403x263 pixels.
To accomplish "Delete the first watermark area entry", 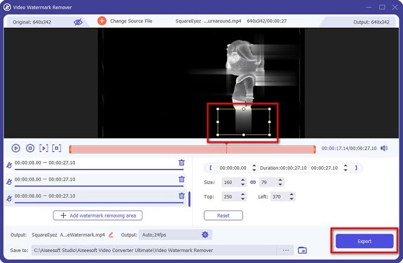I will (x=182, y=163).
